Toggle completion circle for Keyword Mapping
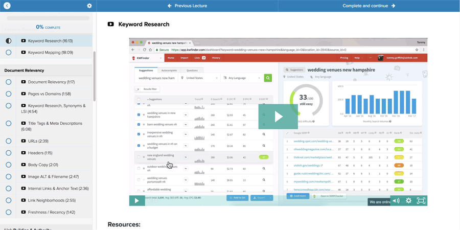The image size is (460, 230). click(x=9, y=53)
